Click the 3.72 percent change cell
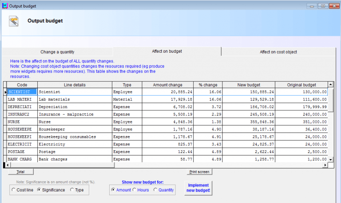The width and height of the screenshot is (341, 203). [208, 107]
